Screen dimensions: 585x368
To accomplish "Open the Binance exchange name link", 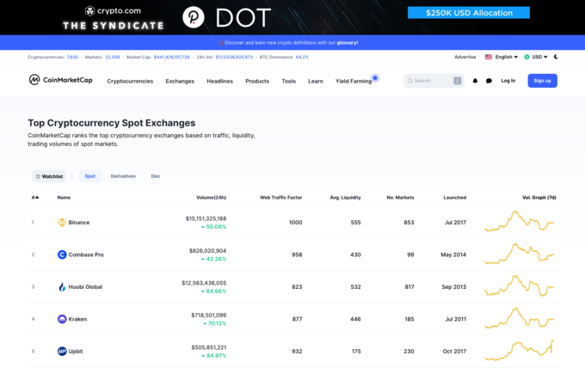I will pos(79,222).
